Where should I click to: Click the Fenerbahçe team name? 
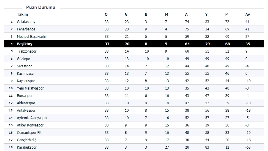tap(26, 29)
